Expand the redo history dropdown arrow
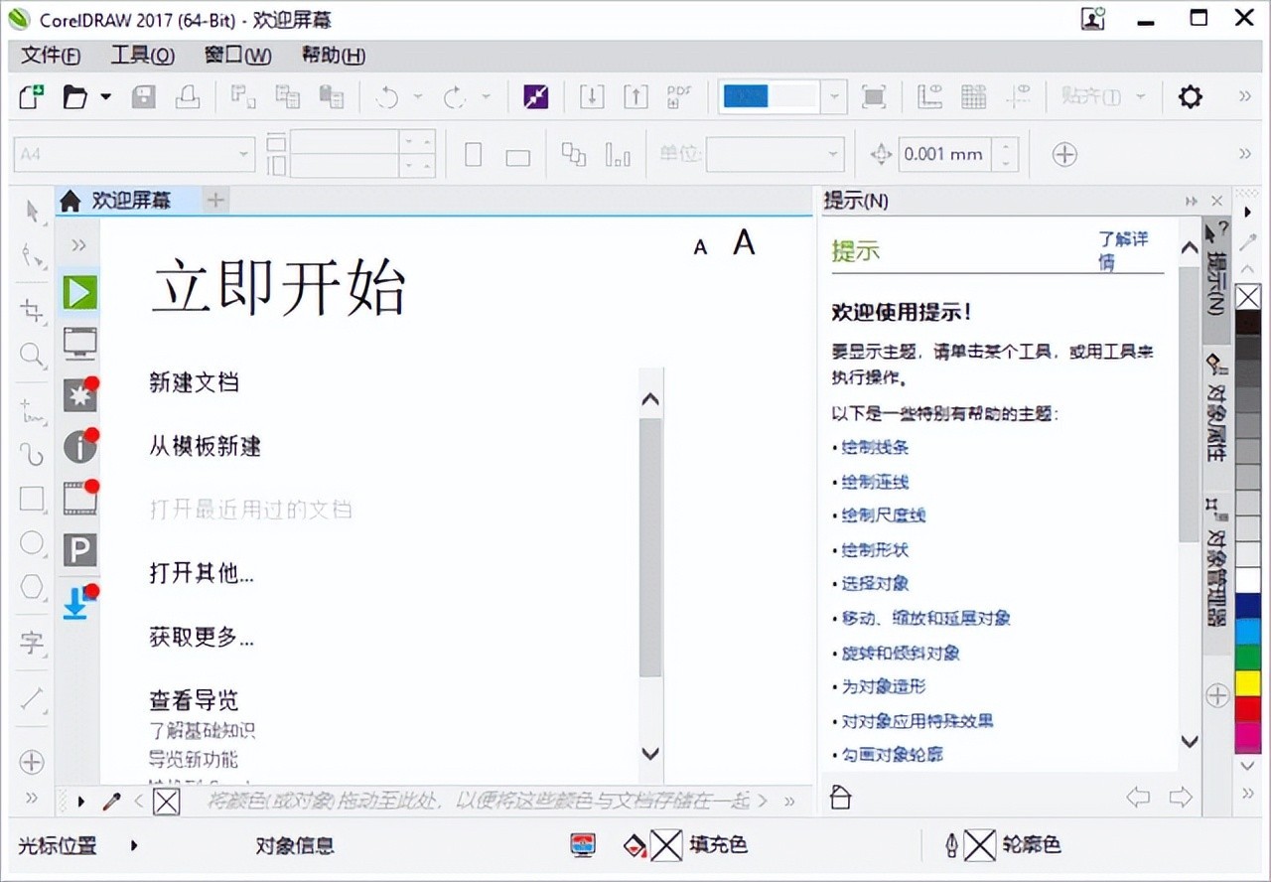Image resolution: width=1271 pixels, height=882 pixels. 486,97
